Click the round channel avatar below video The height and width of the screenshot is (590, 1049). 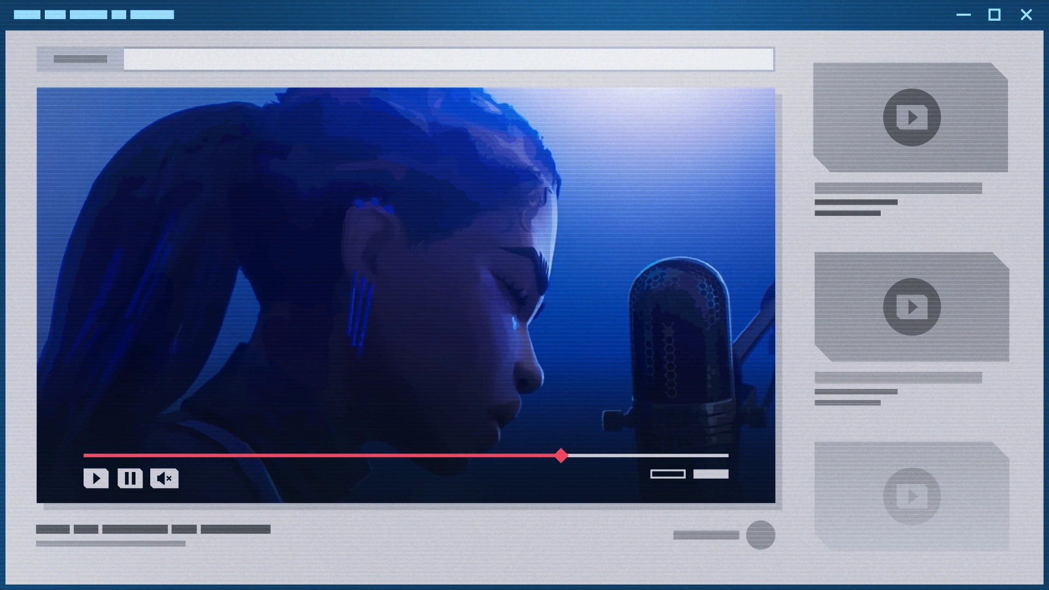(x=761, y=535)
